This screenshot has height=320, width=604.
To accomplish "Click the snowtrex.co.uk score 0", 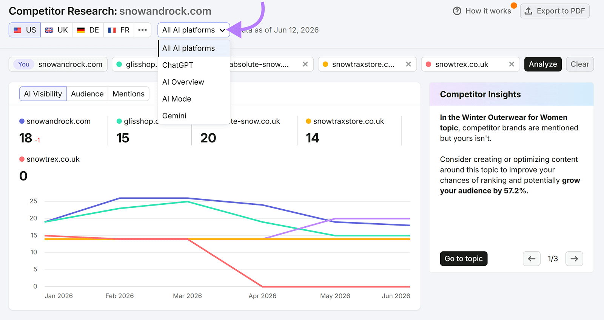I will pos(23,176).
